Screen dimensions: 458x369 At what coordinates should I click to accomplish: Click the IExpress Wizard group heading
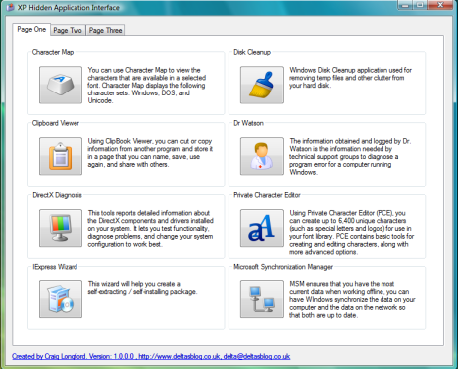(55, 267)
